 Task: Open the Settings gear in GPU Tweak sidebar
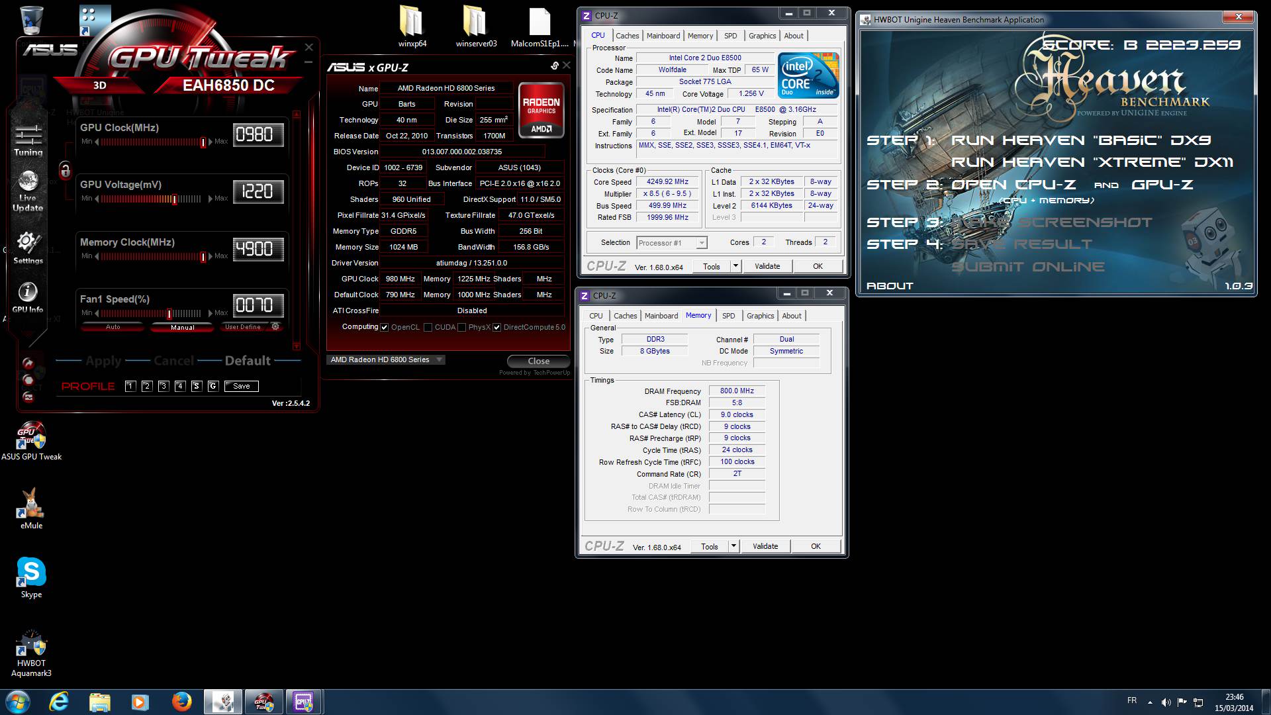pos(28,248)
